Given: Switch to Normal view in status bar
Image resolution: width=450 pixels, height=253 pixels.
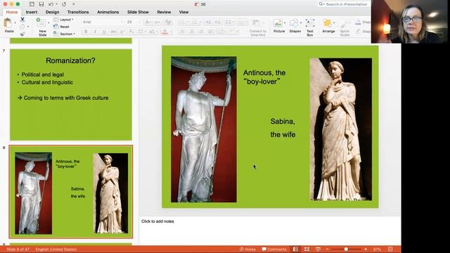Looking at the screenshot, I should (295, 249).
